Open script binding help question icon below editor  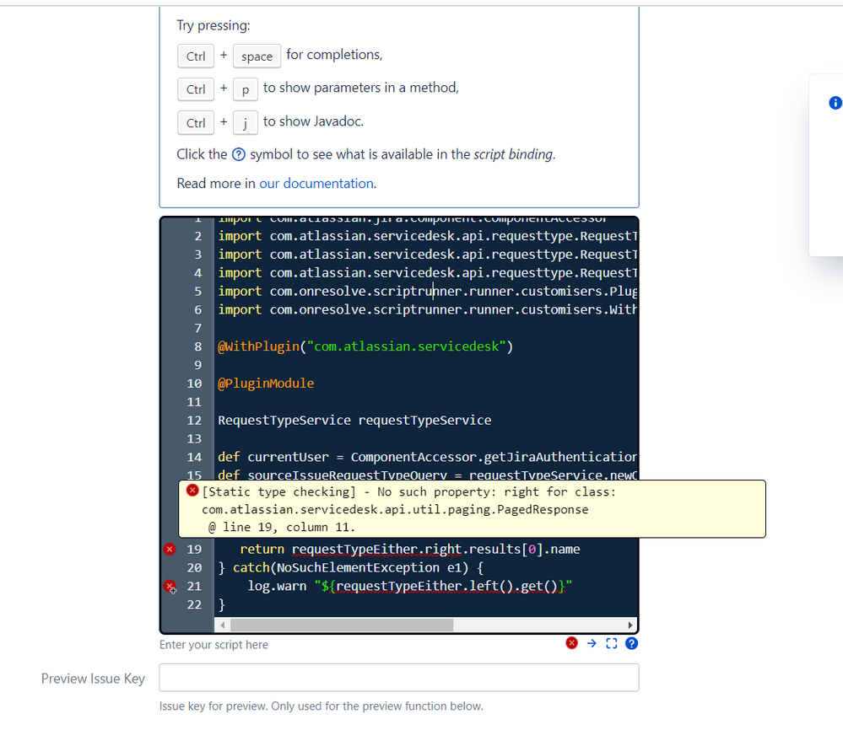pyautogui.click(x=632, y=643)
